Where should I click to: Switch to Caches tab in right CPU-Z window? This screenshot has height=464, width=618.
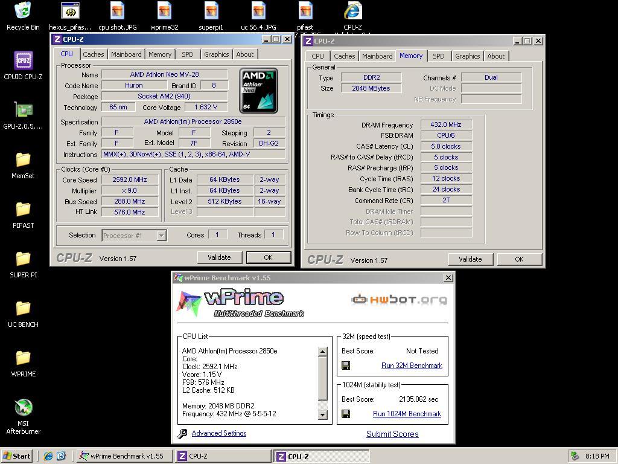[x=345, y=56]
